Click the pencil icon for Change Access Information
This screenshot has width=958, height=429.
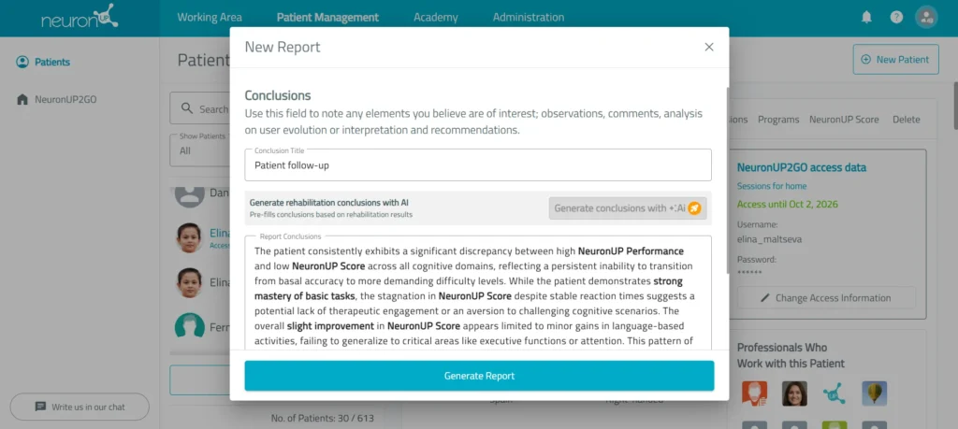point(764,298)
